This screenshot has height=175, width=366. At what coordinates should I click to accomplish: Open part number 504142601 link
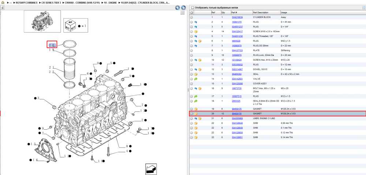pos(237,79)
